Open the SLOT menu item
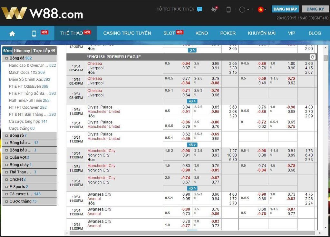 [173, 33]
